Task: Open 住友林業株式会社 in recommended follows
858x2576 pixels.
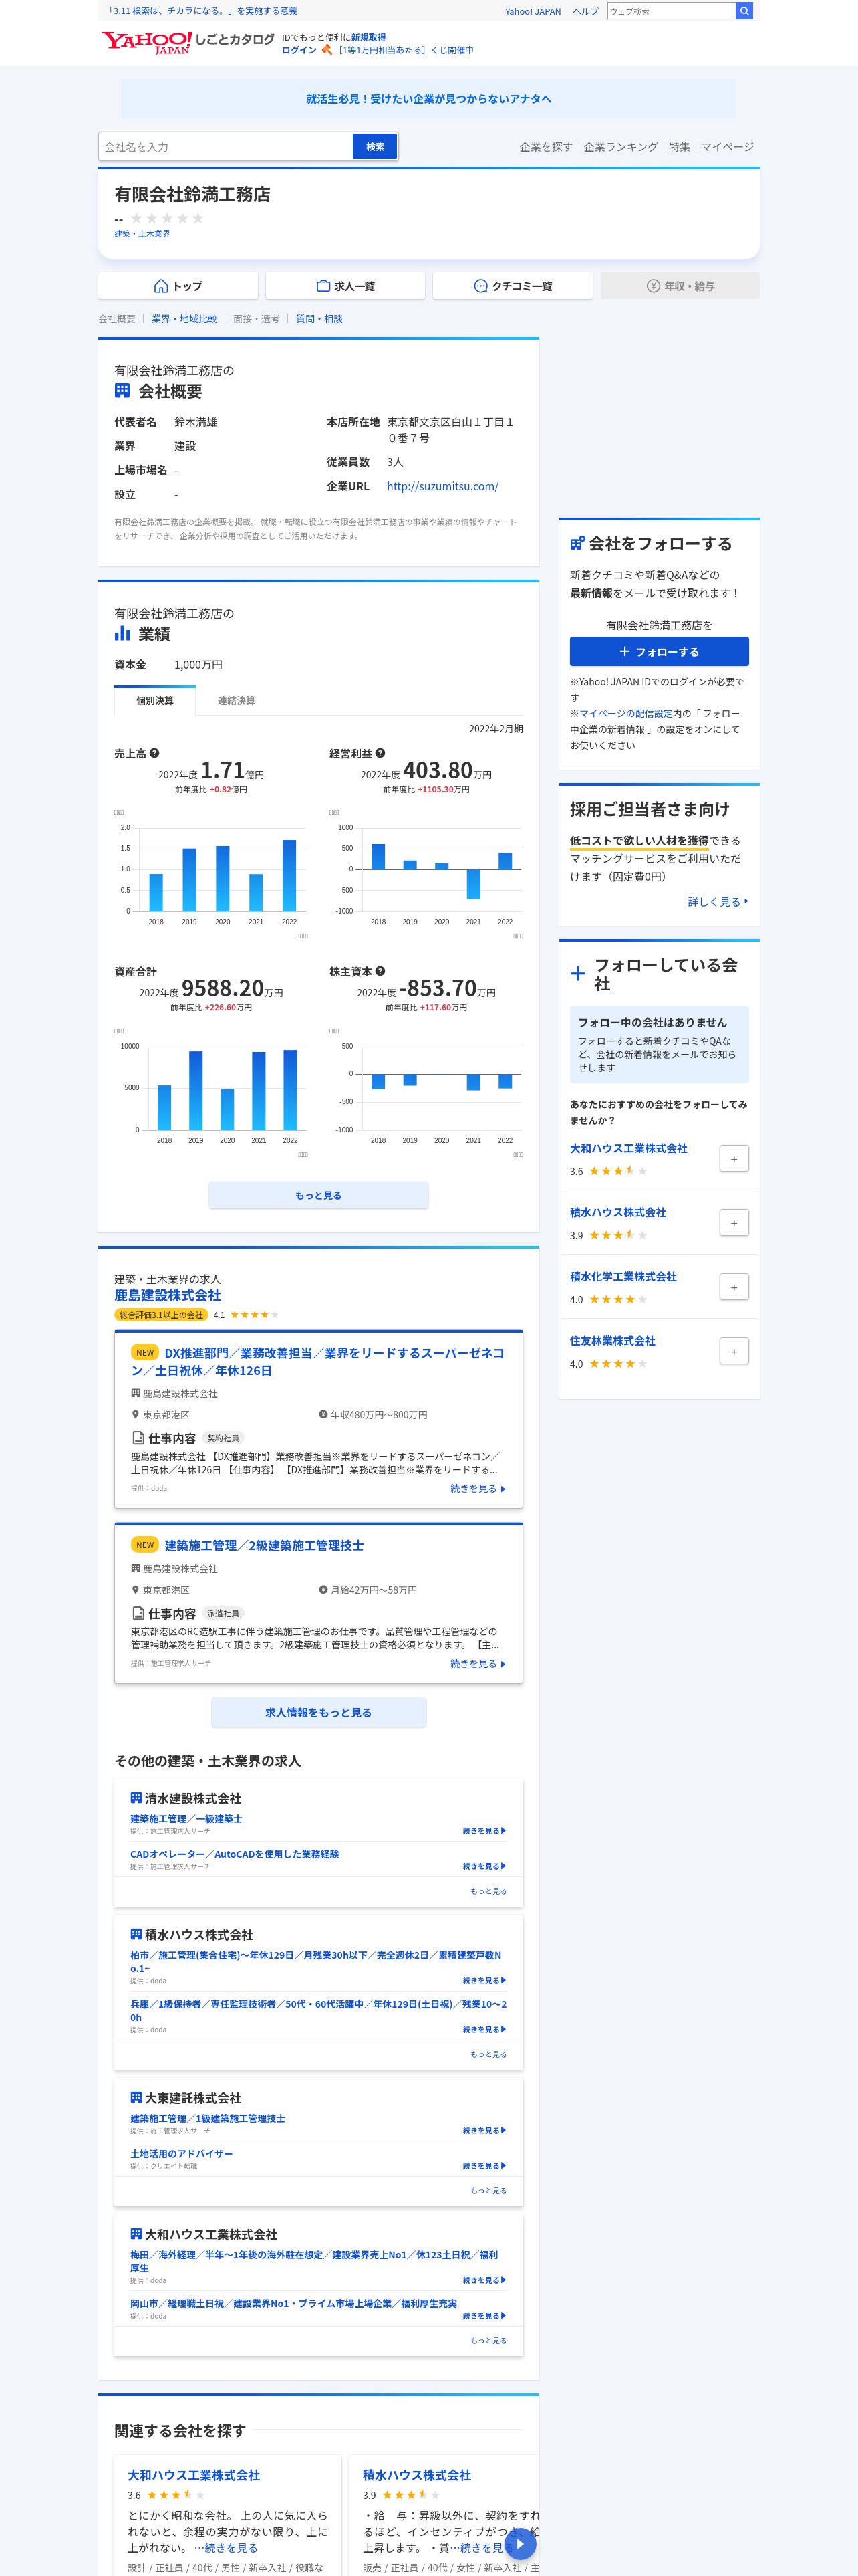Action: click(x=612, y=1341)
